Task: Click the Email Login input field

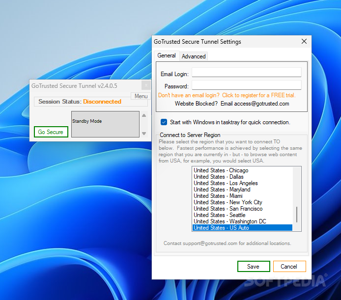Action: tap(246, 72)
